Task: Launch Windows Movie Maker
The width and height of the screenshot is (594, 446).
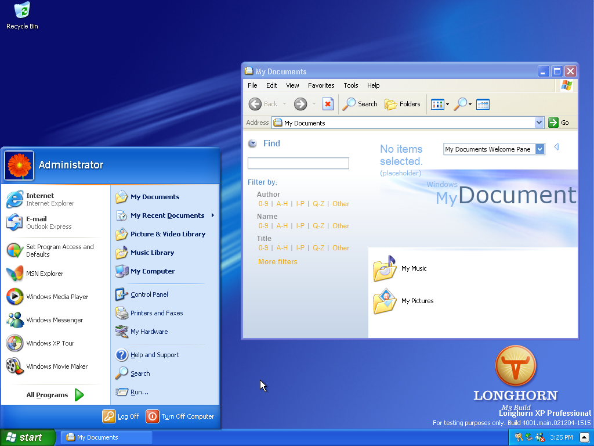Action: (x=57, y=366)
